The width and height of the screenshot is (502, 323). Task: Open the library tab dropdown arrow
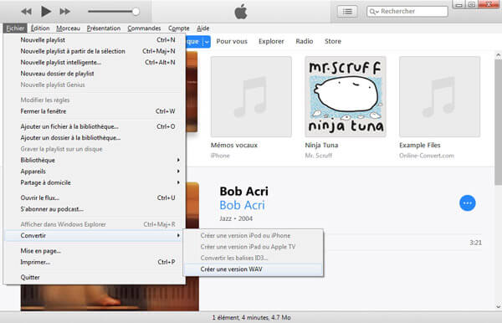(207, 42)
